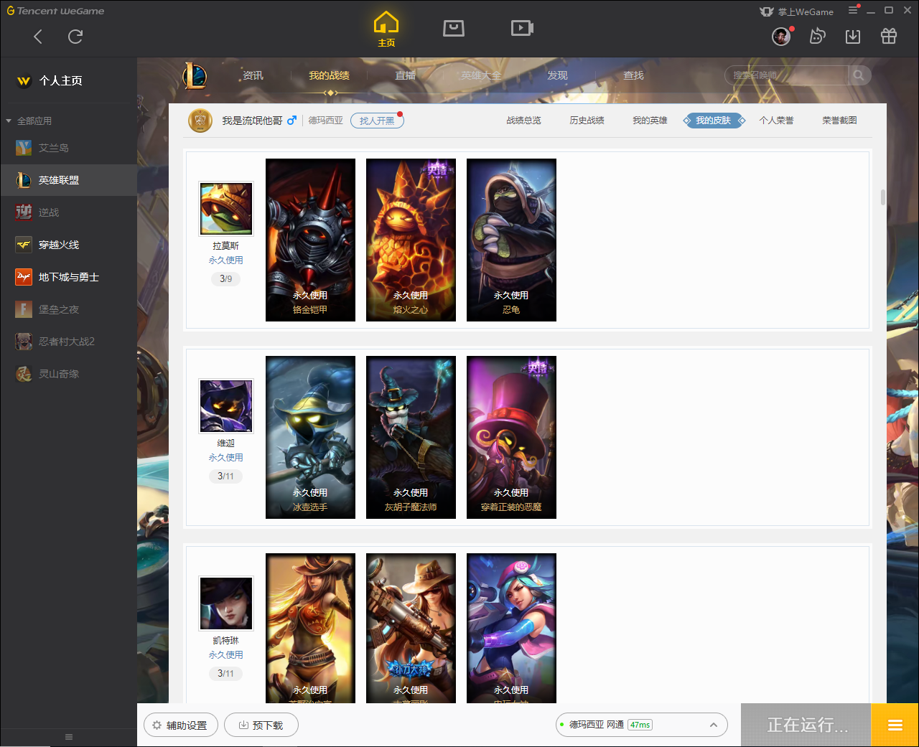Screen dimensions: 919x747
Task: Select 逆战 game in sidebar
Action: [69, 212]
